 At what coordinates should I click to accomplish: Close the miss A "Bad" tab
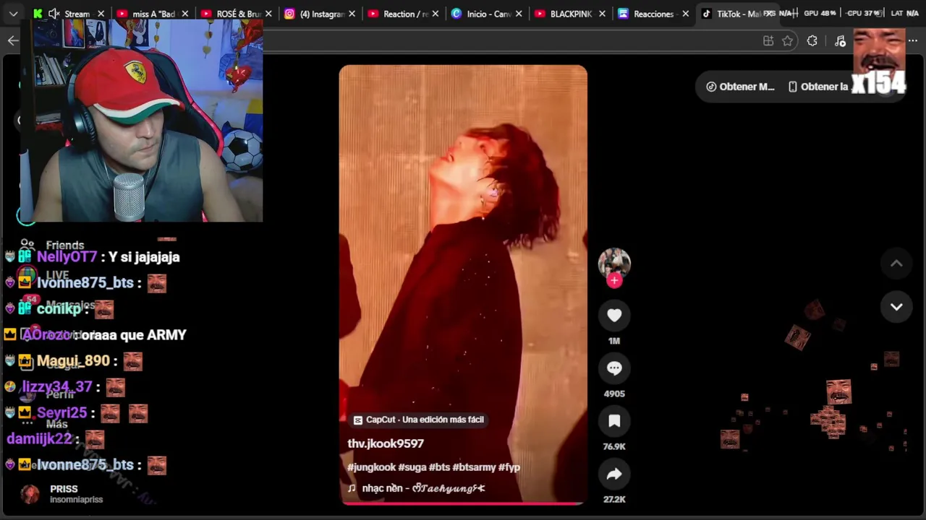click(184, 14)
